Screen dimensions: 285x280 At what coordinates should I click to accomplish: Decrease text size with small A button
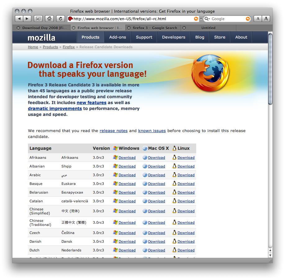[x=258, y=19]
